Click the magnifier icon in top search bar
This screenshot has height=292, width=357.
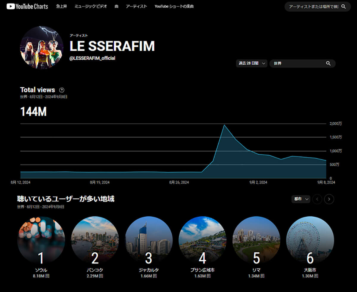point(344,6)
